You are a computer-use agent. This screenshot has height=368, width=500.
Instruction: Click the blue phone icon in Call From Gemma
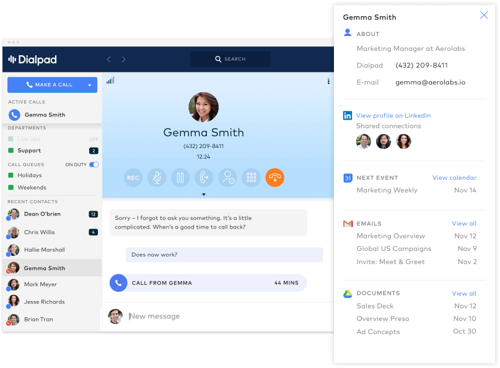118,283
